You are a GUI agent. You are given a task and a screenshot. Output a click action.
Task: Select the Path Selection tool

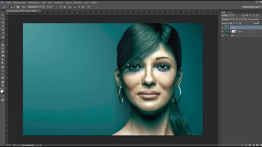click(x=2, y=74)
